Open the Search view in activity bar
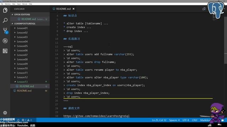This screenshot has width=227, height=127. (5, 20)
